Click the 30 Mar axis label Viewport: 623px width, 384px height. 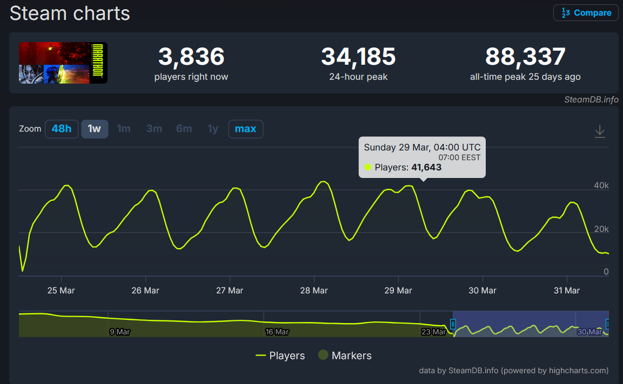tap(483, 290)
